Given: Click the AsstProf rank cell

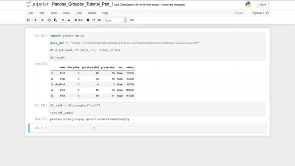Looking at the screenshot, I should tap(60, 84).
